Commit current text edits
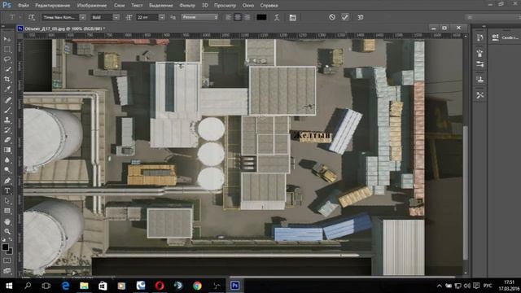Viewport: 521px width, 293px height. click(x=345, y=17)
